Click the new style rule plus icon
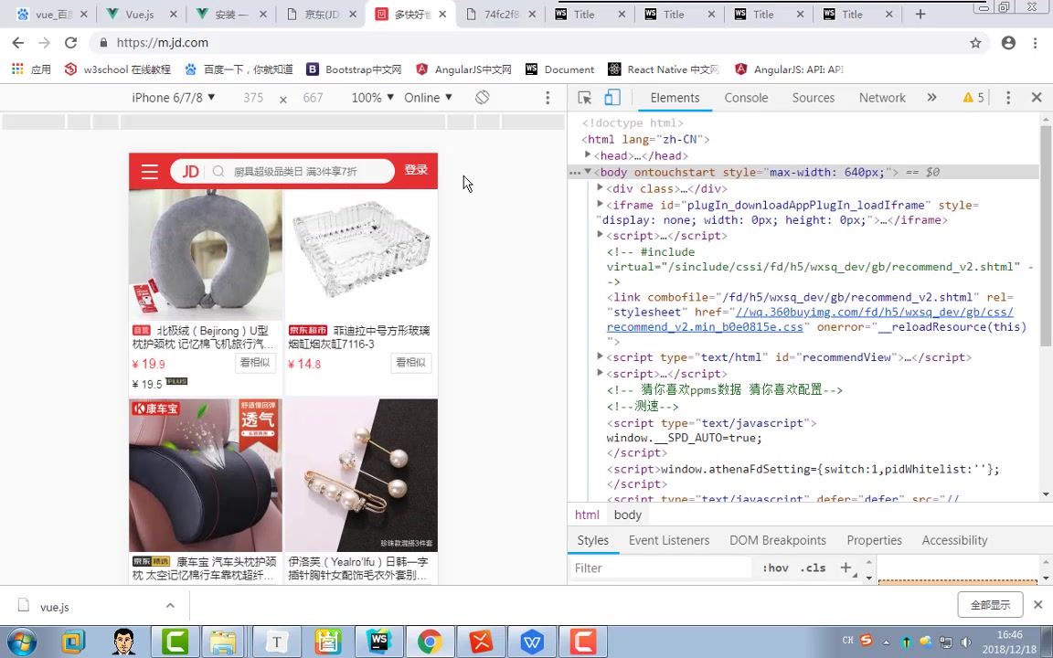 (x=846, y=568)
